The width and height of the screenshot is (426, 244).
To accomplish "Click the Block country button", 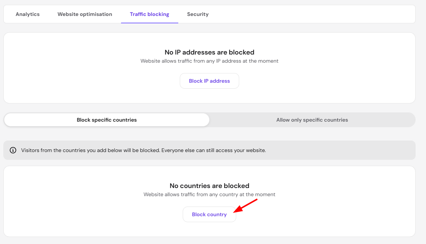I will pyautogui.click(x=209, y=214).
